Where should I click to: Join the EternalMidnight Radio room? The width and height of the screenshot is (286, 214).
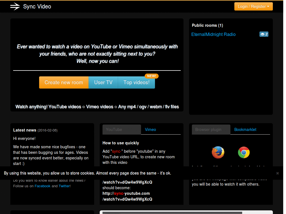point(213,34)
